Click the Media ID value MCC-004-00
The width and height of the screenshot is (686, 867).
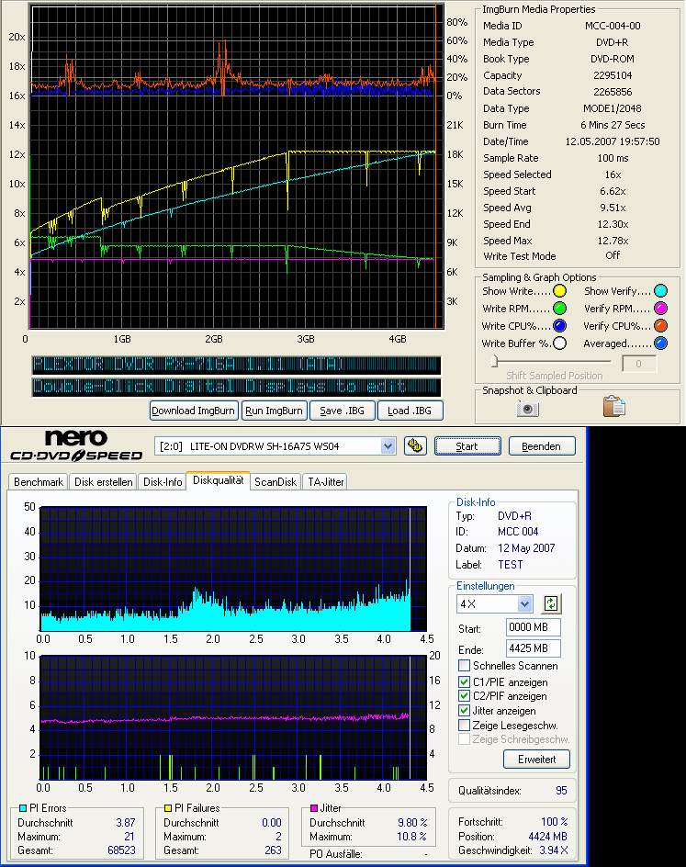tap(613, 26)
